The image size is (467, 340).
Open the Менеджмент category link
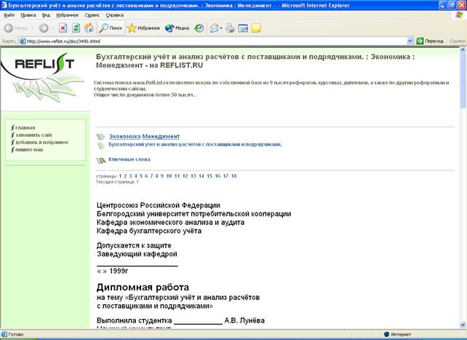tap(161, 136)
